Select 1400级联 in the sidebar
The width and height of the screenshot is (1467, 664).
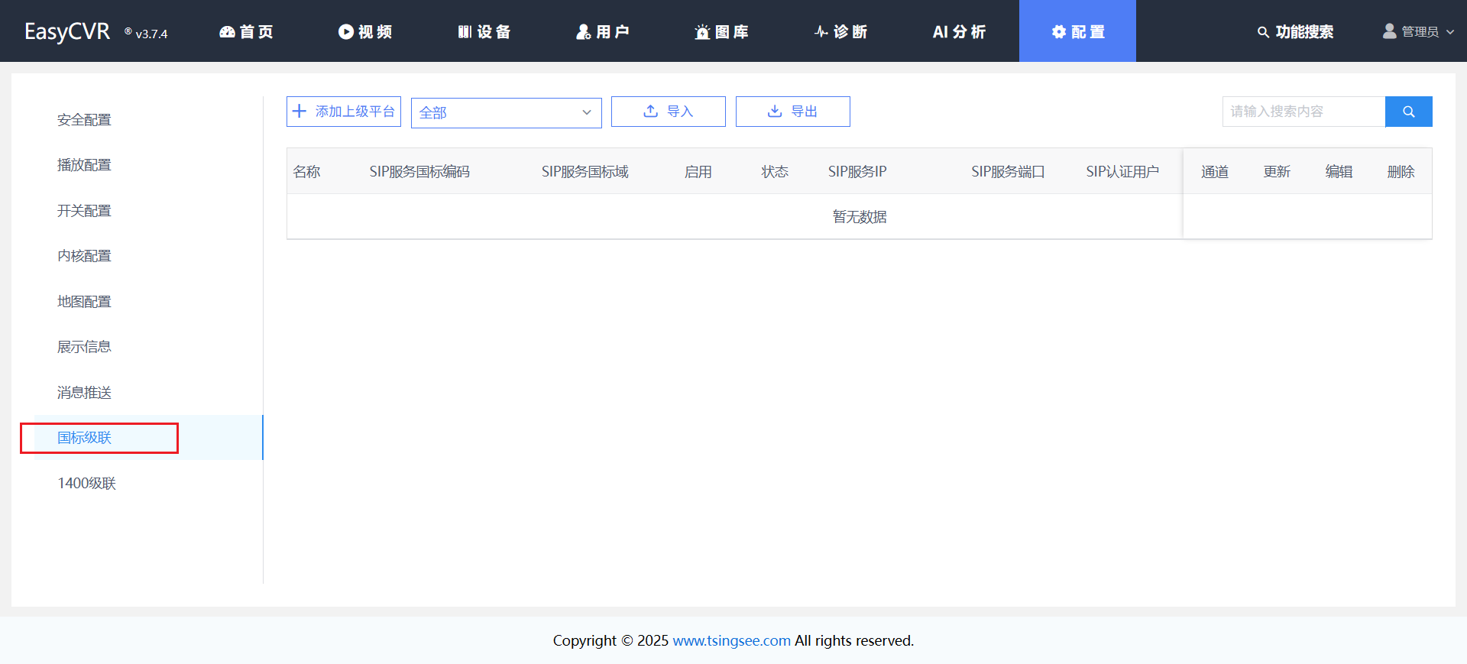click(x=86, y=483)
